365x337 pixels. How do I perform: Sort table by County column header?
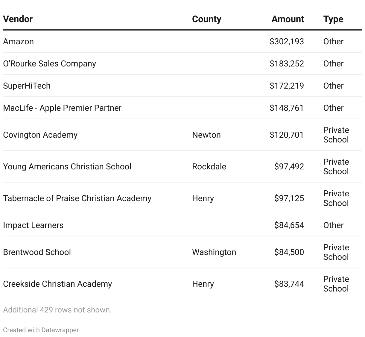(206, 19)
